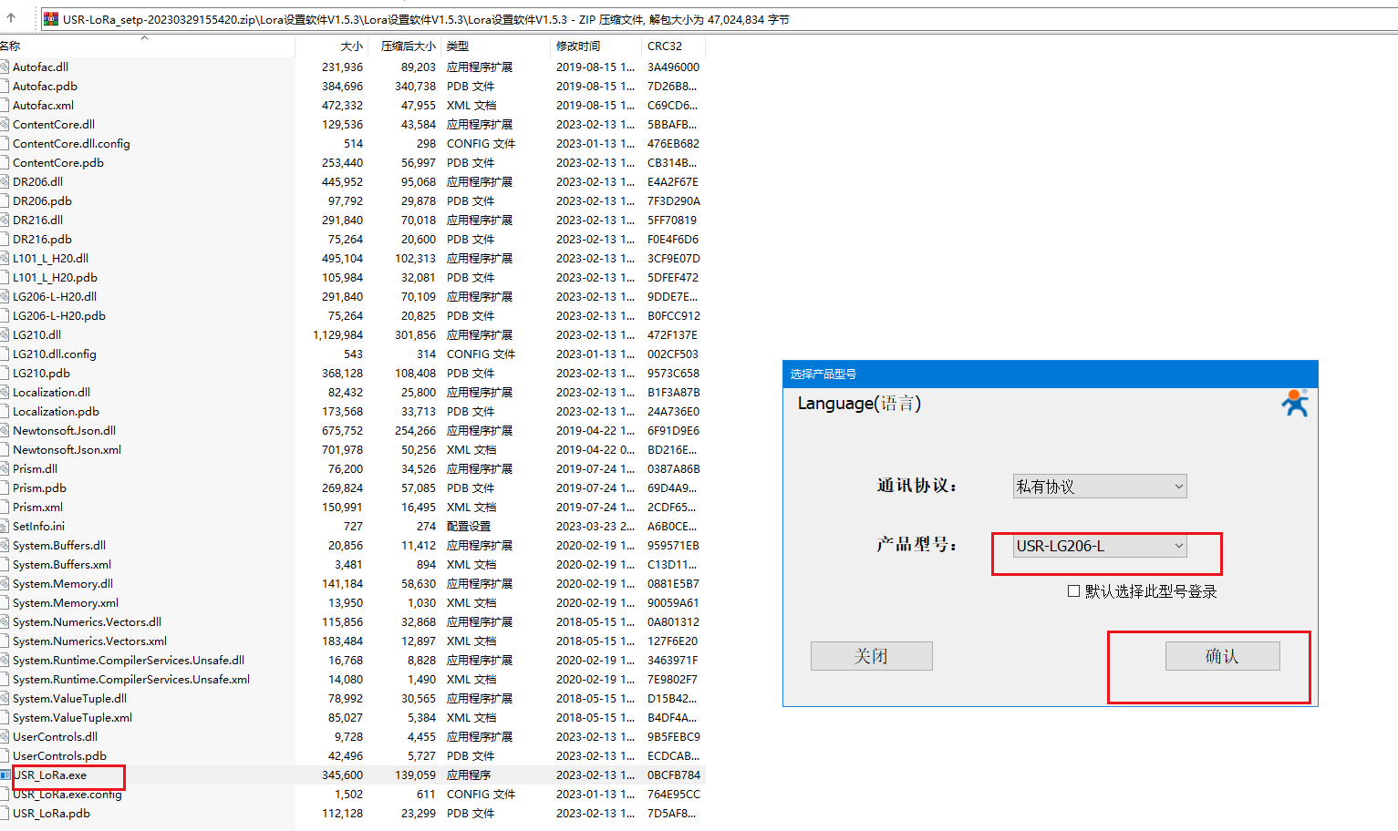Screen dimensions: 1398x831
Task: Select Prism.xml file
Action: click(37, 508)
